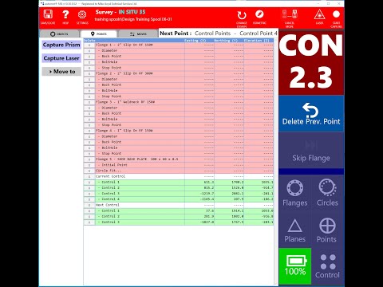Click the Capture Prism button
This screenshot has width=383, height=287.
61,45
